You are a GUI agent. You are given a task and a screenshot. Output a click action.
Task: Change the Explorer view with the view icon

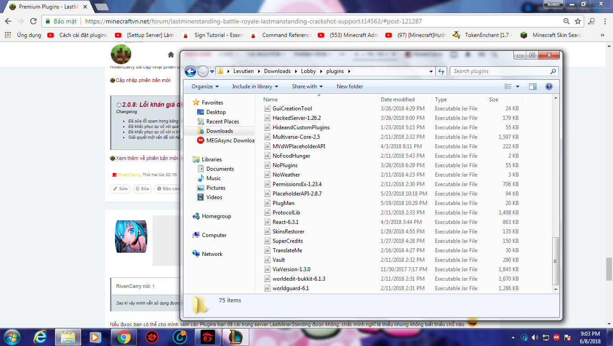pyautogui.click(x=508, y=86)
